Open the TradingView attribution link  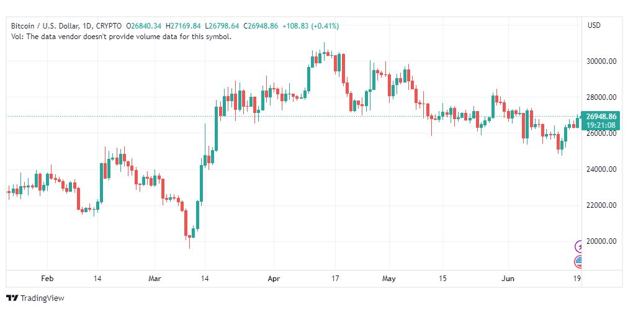click(35, 298)
